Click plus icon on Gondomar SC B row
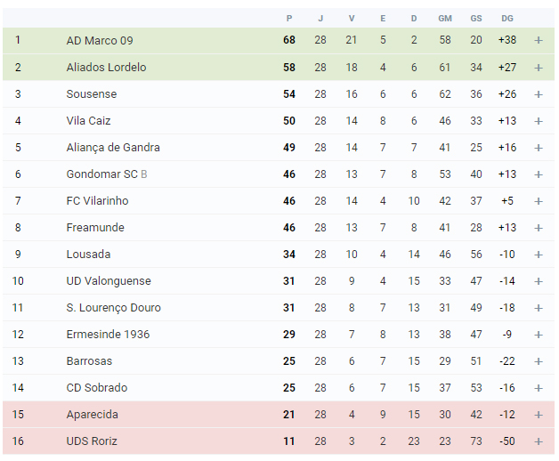 539,174
